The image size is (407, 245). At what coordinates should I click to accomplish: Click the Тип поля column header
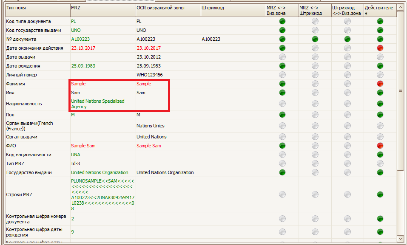point(38,10)
